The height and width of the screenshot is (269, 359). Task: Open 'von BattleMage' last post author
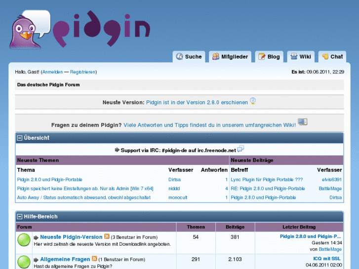tap(330, 249)
